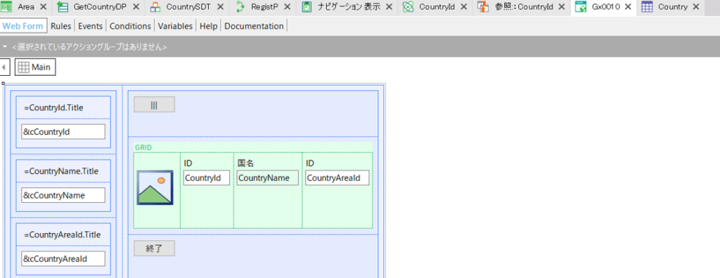The width and height of the screenshot is (720, 278).
Task: Click the CountrySDT structure icon
Action: click(155, 7)
